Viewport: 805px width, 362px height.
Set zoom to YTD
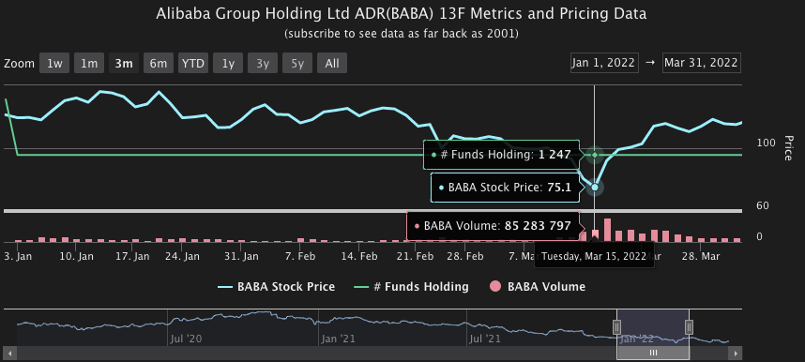(193, 64)
